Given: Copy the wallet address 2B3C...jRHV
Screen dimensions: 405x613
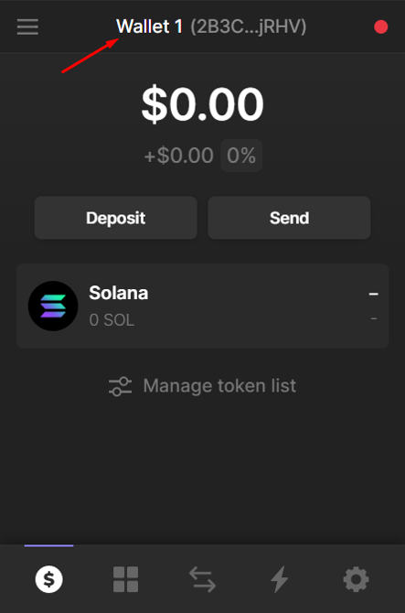Looking at the screenshot, I should 249,27.
